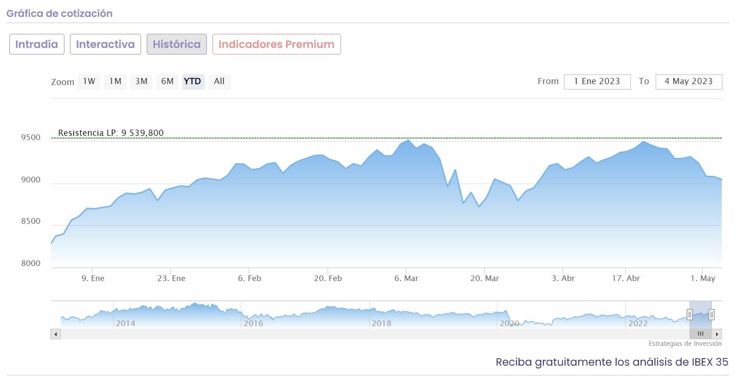This screenshot has height=383, width=735.
Task: Open the Histórica chart tab
Action: (177, 44)
